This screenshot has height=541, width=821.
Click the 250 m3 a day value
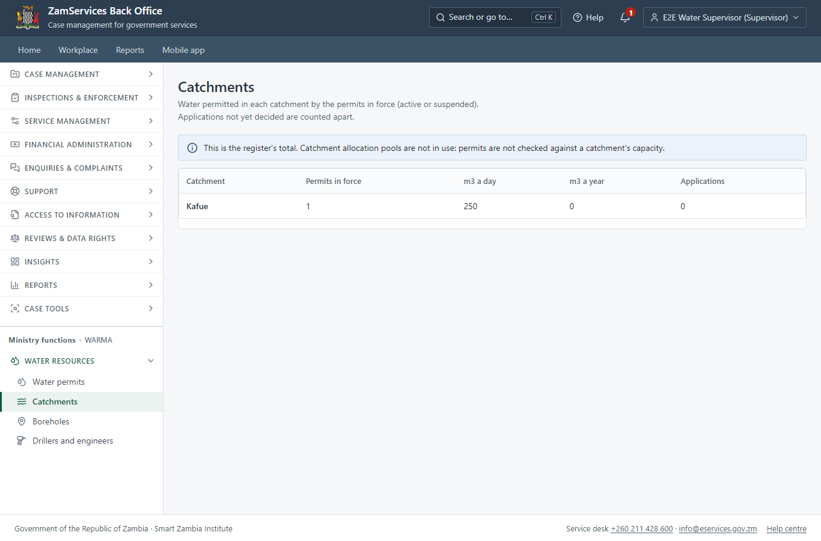471,206
